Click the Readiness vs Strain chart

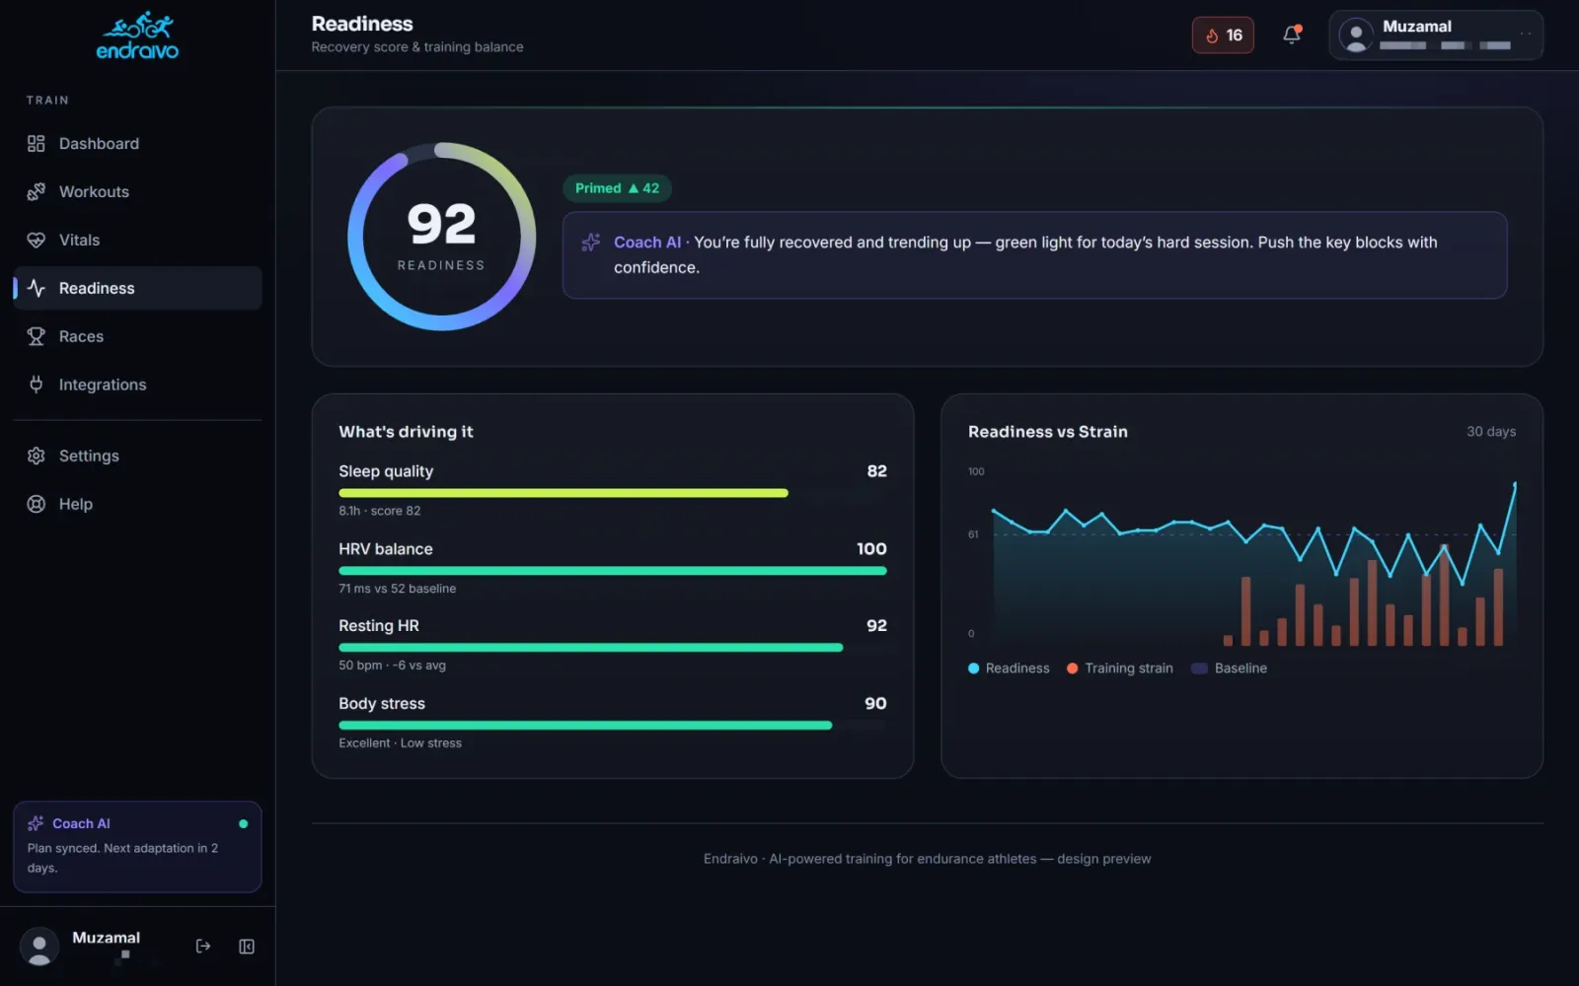[x=1242, y=558]
